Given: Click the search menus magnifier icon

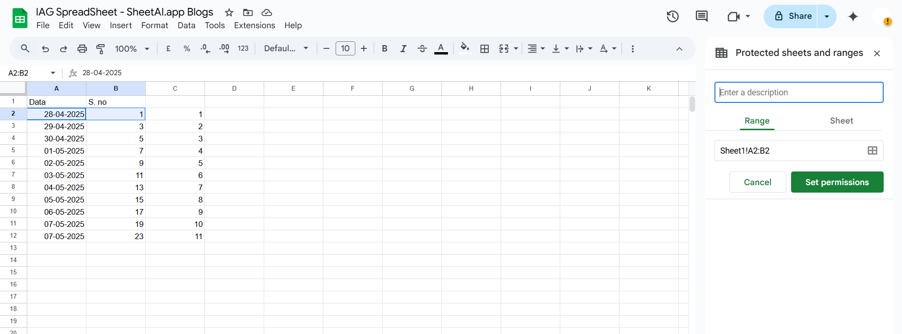Looking at the screenshot, I should coord(25,48).
